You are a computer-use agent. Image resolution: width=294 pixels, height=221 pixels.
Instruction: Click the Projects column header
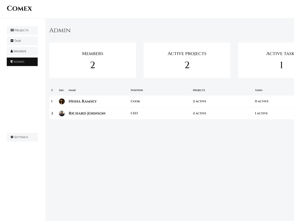tap(199, 90)
